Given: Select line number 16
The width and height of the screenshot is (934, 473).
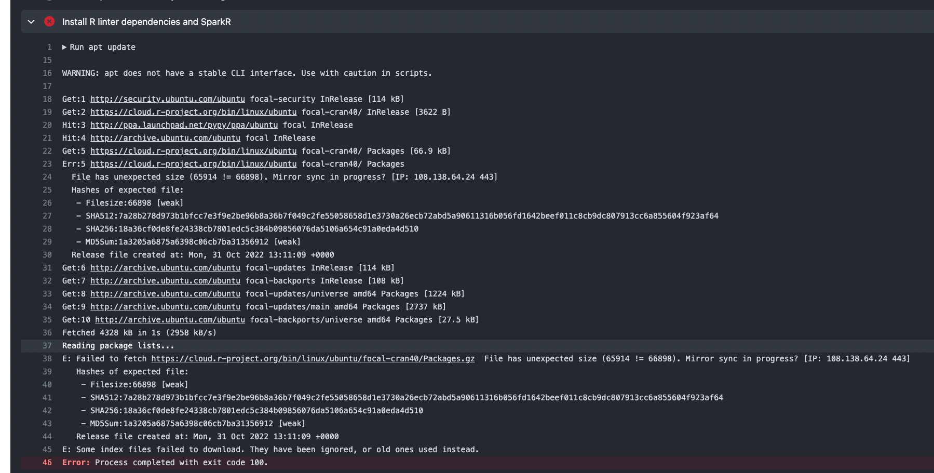Looking at the screenshot, I should coord(47,73).
